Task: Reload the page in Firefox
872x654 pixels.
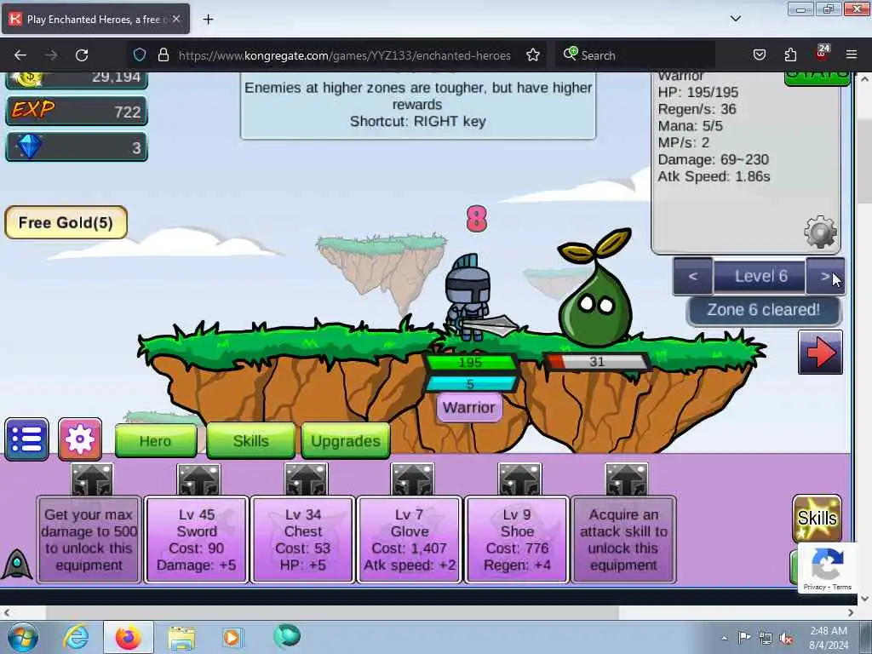Action: [82, 55]
